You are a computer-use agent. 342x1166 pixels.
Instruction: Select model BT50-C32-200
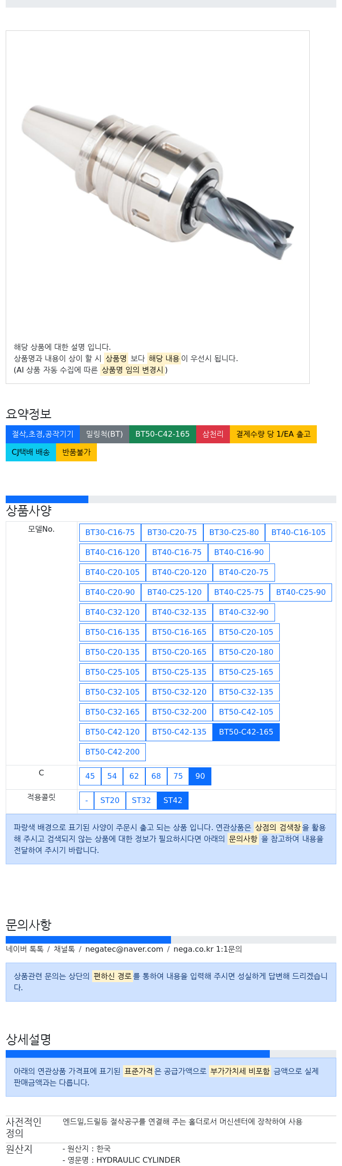[x=179, y=712]
